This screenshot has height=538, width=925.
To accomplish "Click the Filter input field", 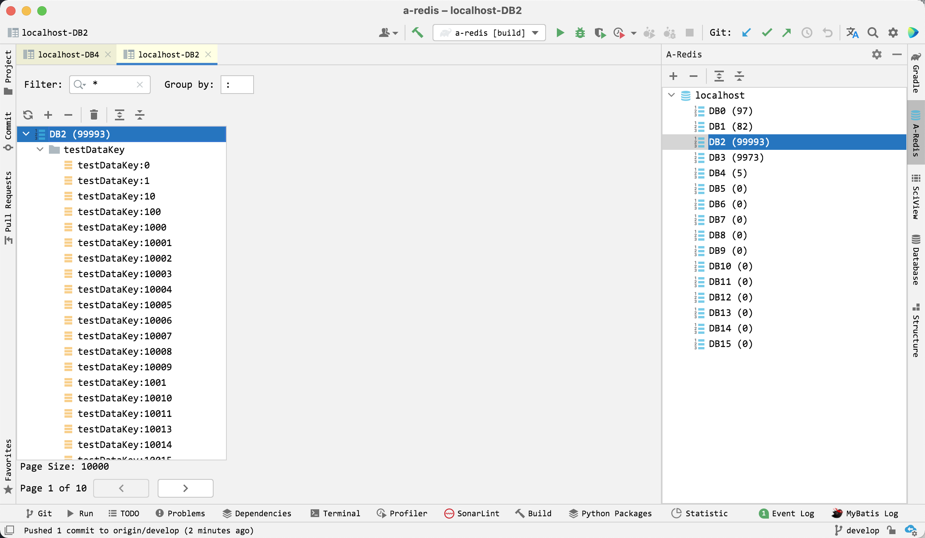I will pos(113,84).
